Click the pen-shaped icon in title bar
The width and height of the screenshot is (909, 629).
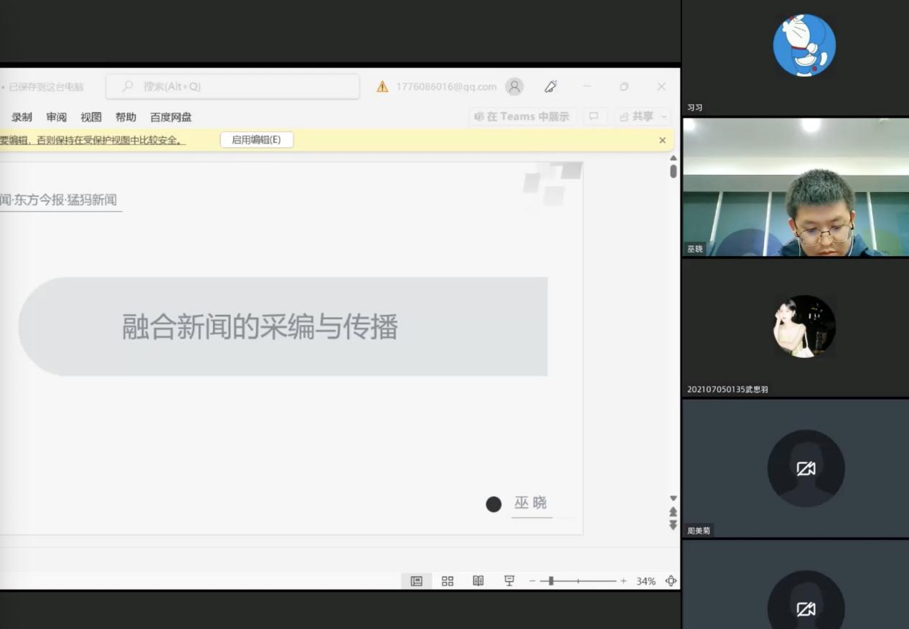[551, 87]
